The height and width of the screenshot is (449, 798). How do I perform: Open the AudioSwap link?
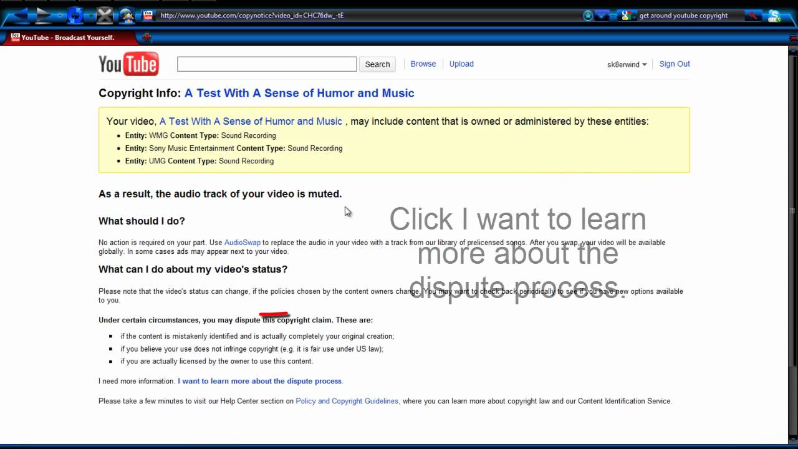click(243, 243)
